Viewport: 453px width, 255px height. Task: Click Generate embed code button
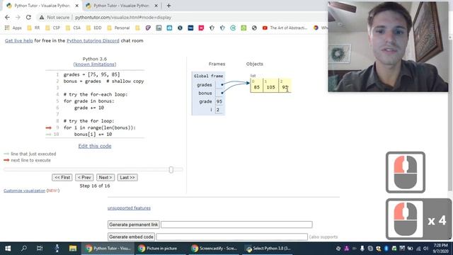point(131,237)
